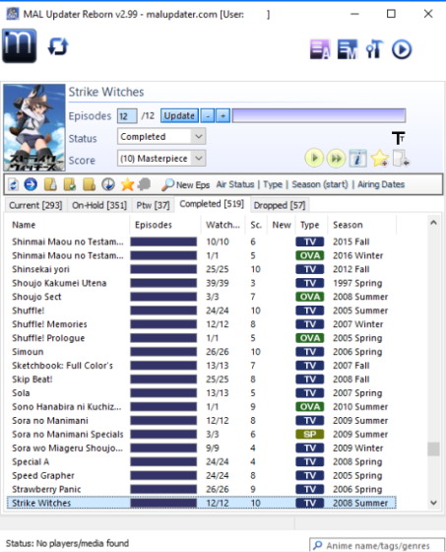Open the dark blue manga list icon
446x552 pixels.
coord(348,49)
